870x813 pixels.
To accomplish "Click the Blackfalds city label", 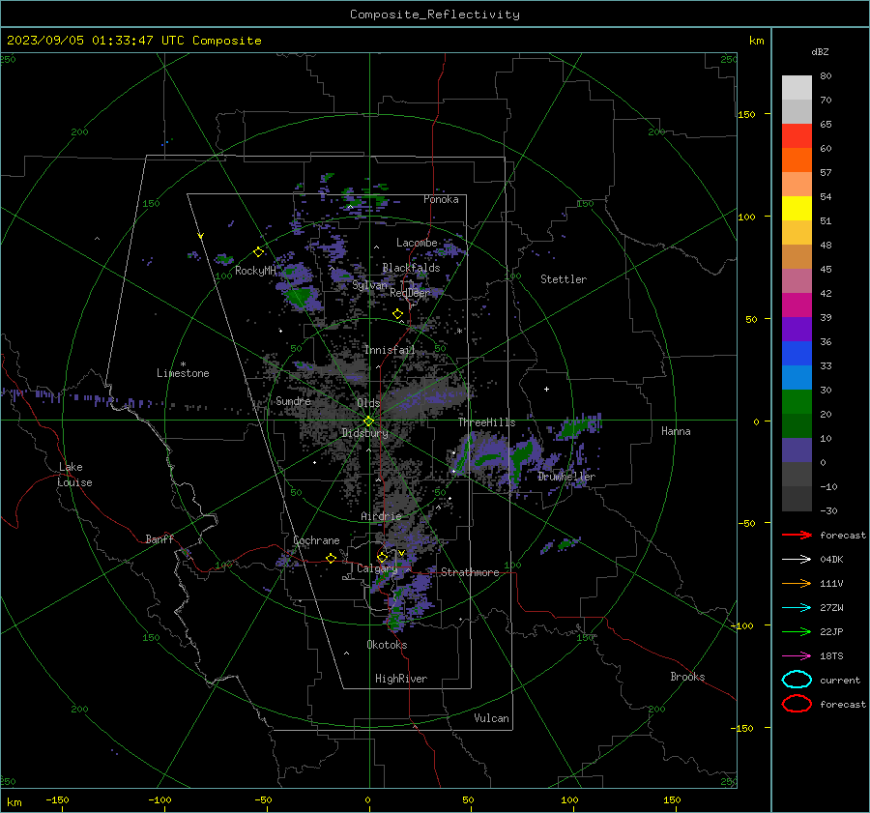I will click(x=411, y=268).
